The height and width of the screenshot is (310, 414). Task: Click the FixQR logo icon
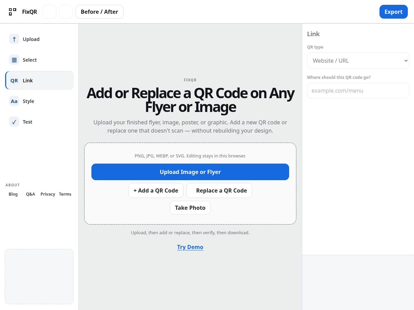12,12
